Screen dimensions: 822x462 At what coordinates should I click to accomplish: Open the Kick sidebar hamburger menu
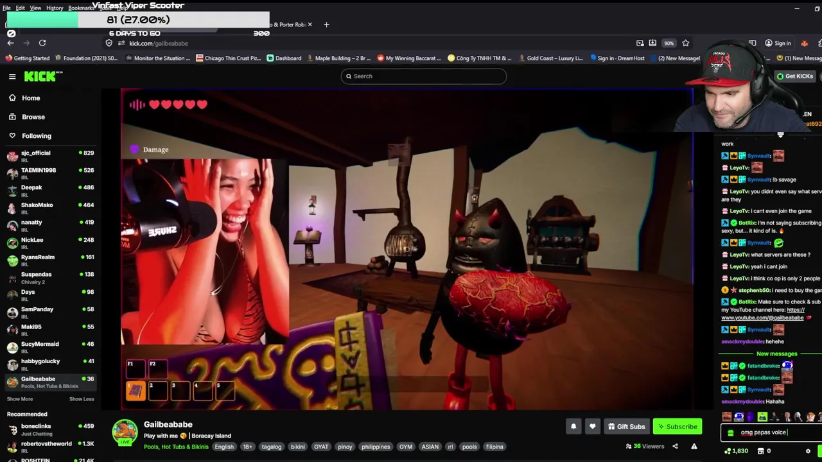[12, 76]
